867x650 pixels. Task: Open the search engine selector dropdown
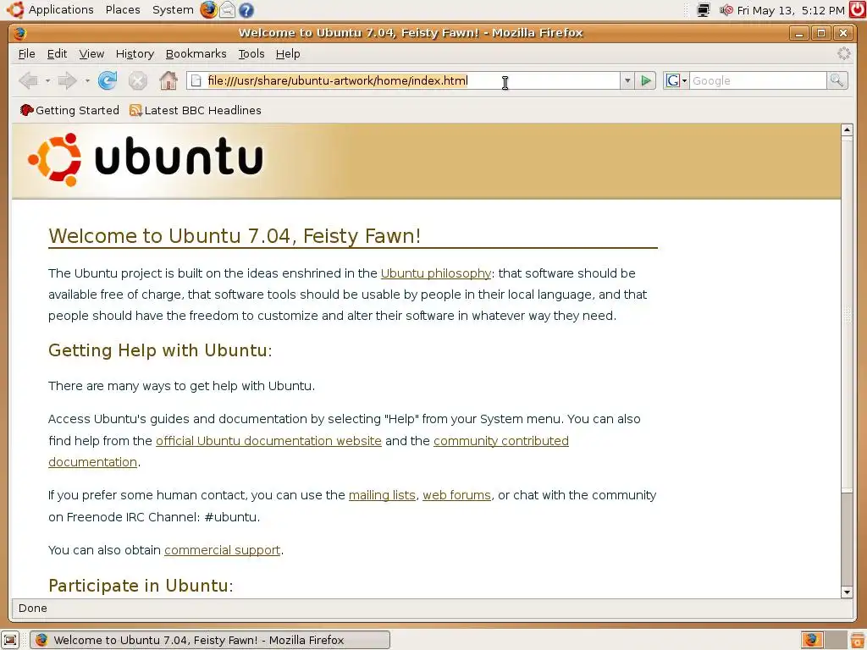676,80
